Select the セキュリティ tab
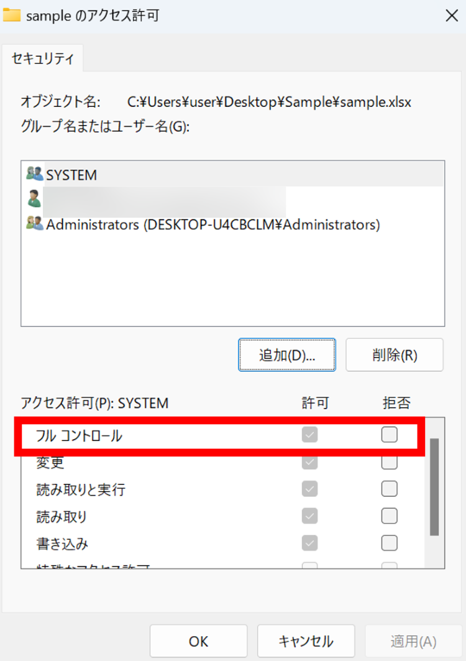This screenshot has width=466, height=661. tap(42, 58)
